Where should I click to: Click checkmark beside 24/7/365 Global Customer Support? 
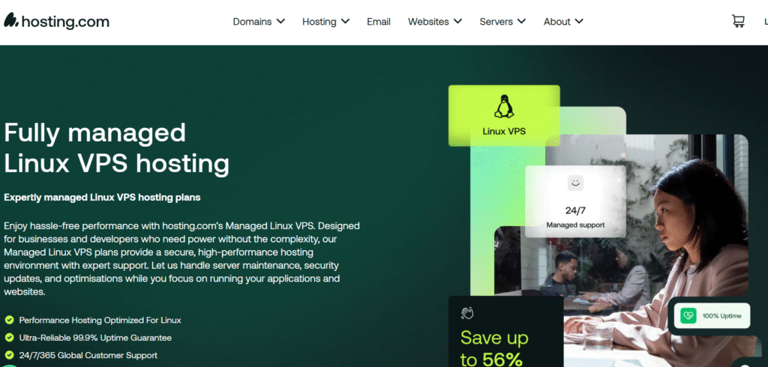coord(9,355)
